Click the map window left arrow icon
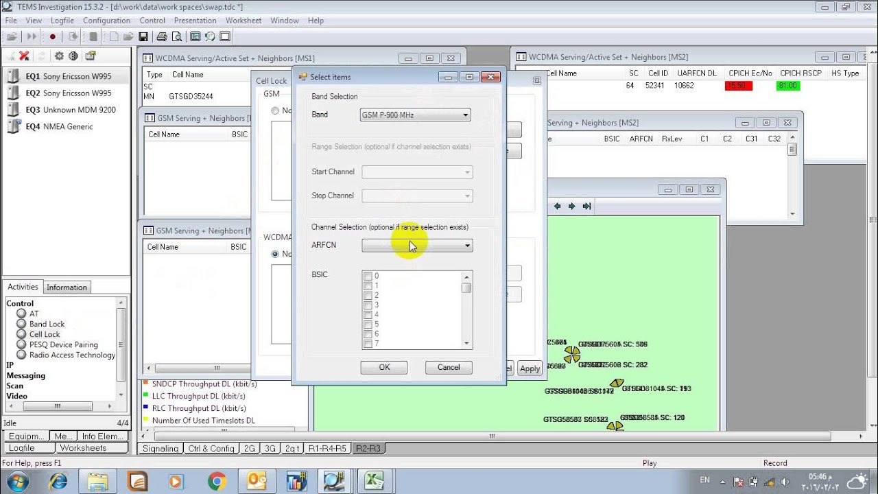 tap(557, 206)
